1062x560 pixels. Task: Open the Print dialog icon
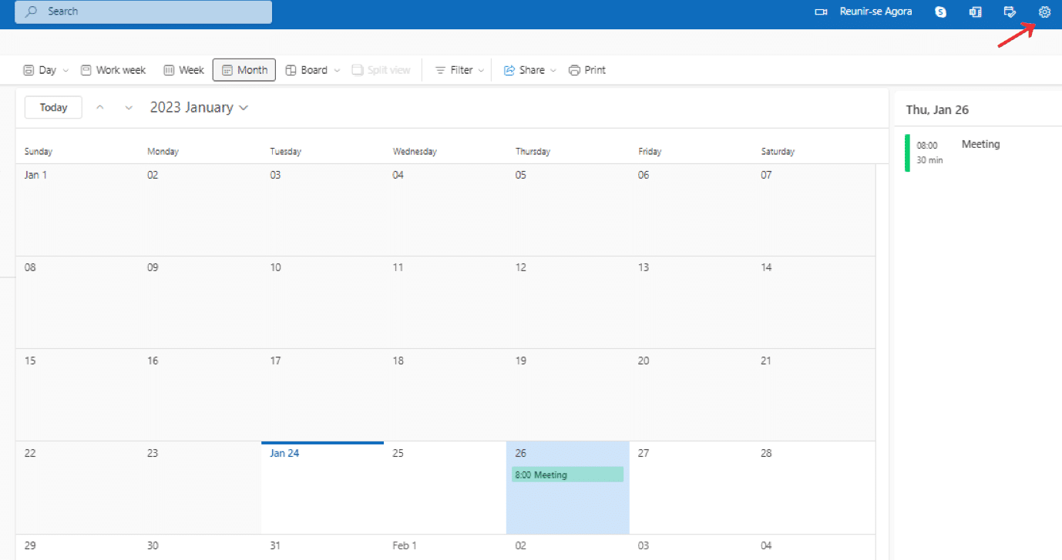[574, 69]
